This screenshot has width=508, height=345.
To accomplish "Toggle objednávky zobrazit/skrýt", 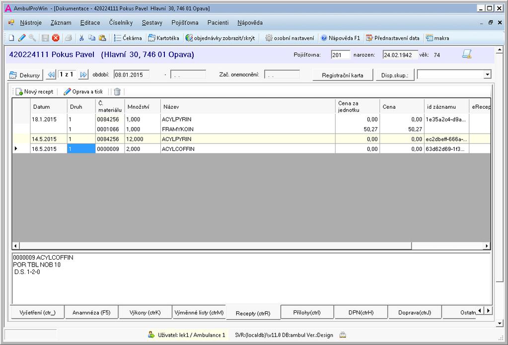I will [220, 38].
